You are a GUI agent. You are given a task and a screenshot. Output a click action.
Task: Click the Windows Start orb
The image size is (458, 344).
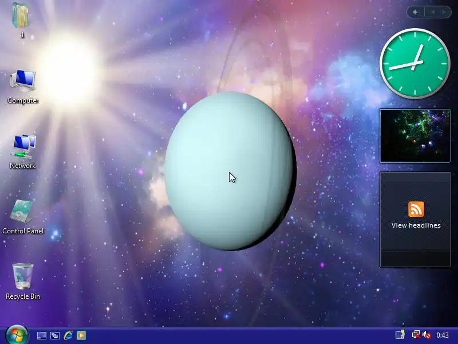17,335
